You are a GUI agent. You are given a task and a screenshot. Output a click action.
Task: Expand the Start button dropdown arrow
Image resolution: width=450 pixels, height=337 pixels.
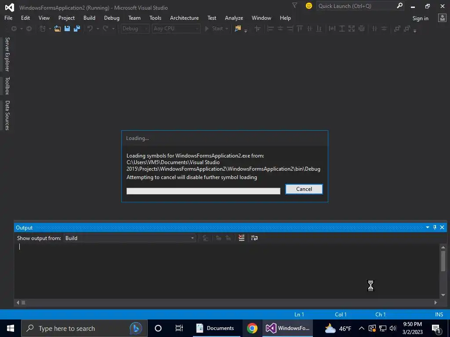point(227,29)
